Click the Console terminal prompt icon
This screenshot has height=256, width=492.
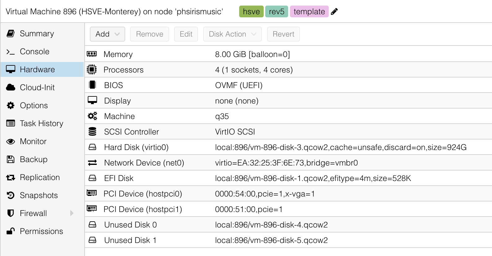[11, 52]
